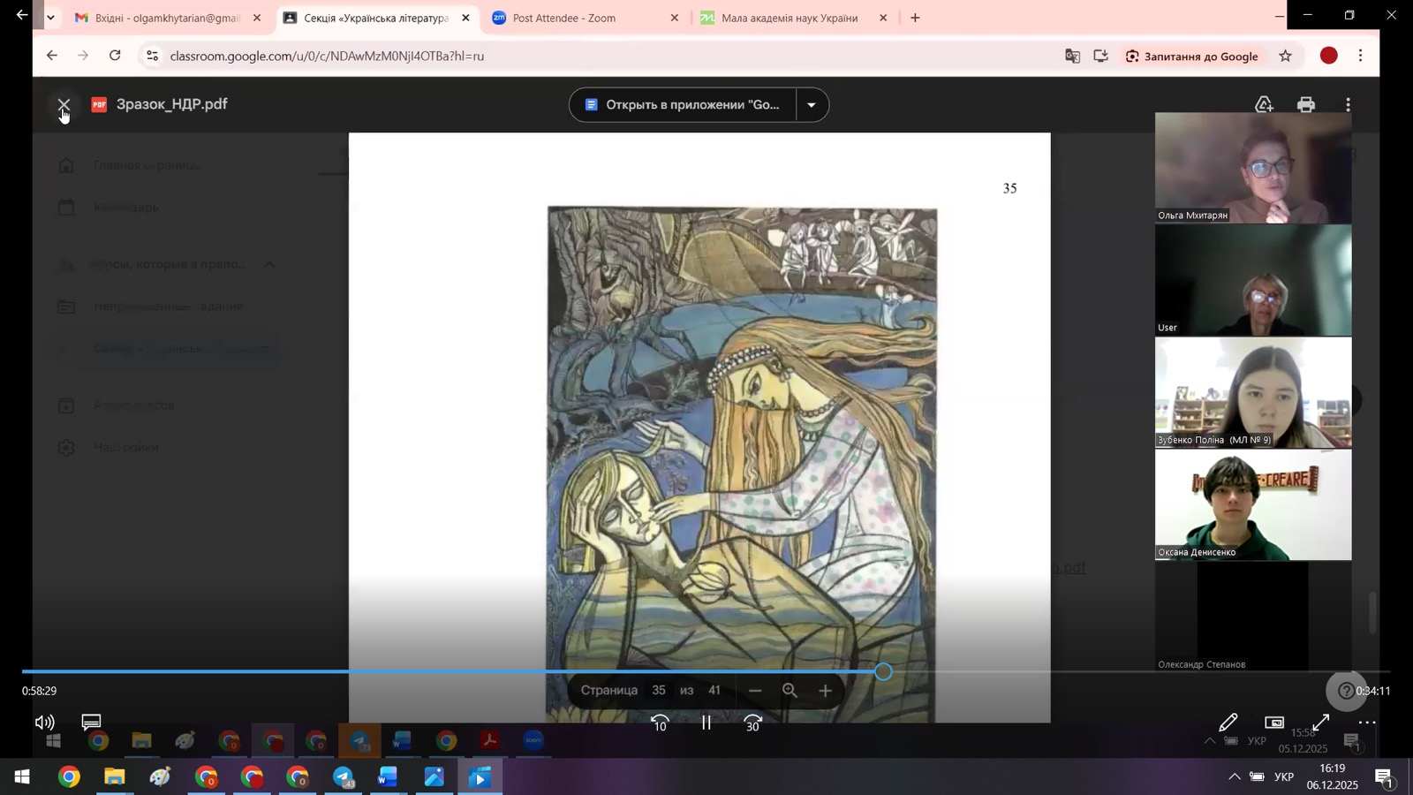Viewport: 1413px width, 795px height.
Task: Toggle mini view mode
Action: tap(1273, 723)
